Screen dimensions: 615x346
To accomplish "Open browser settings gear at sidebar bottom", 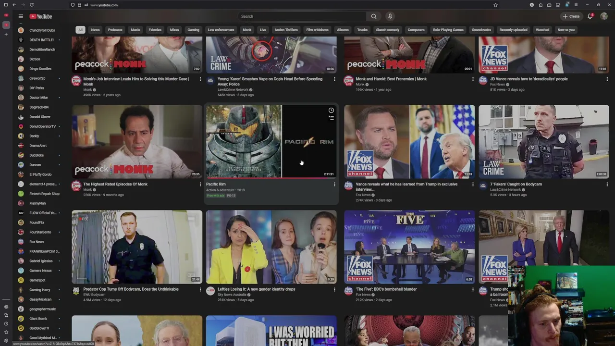I will click(x=6, y=341).
